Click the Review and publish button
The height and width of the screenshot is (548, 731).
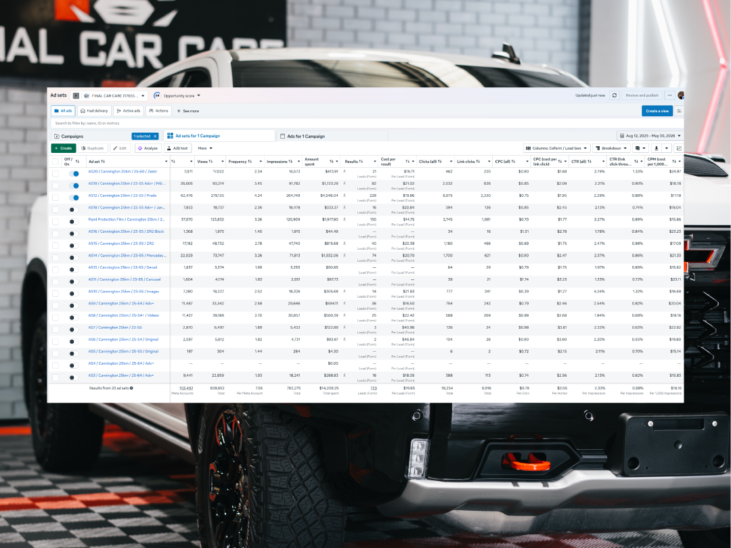point(642,95)
